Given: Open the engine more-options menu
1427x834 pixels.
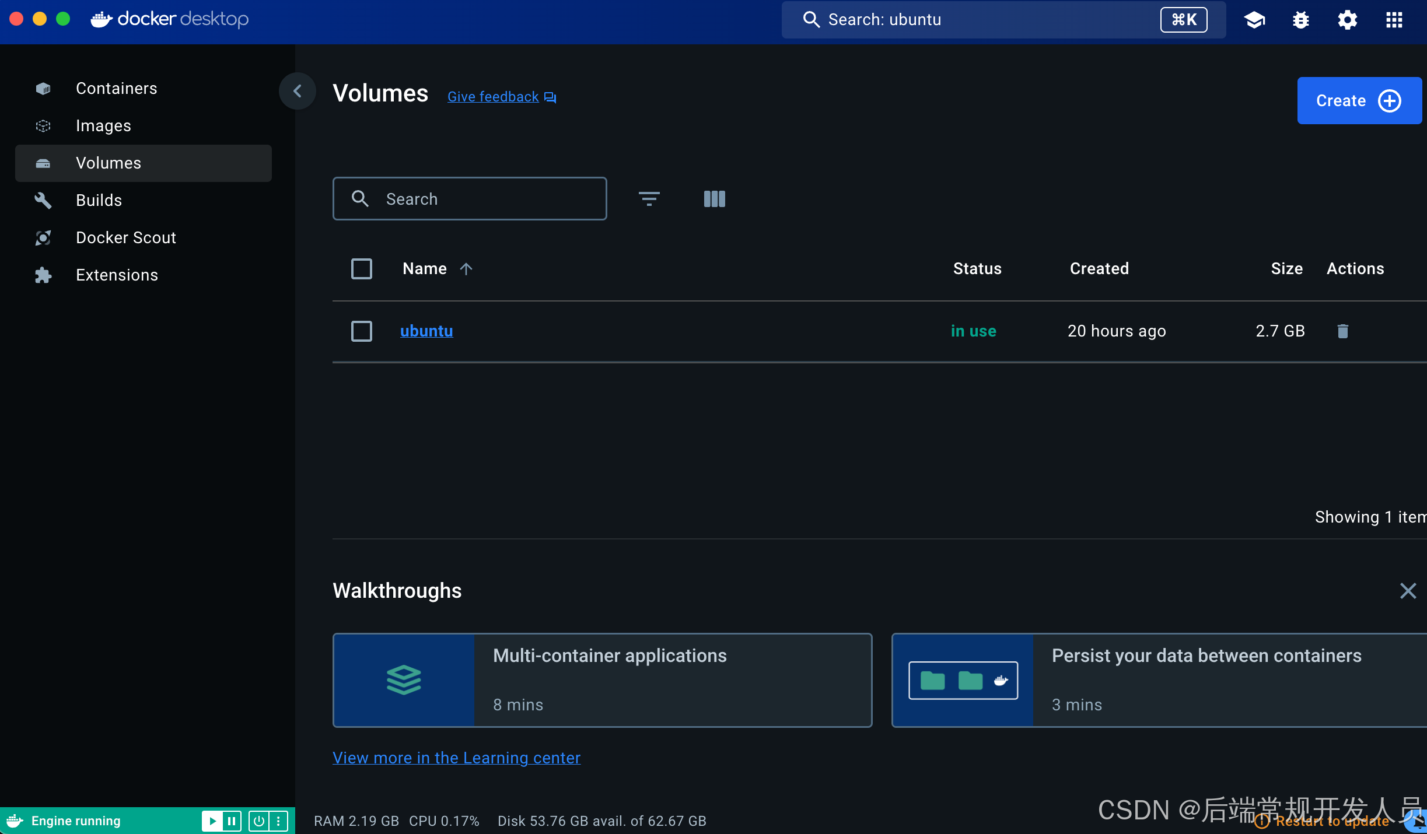Looking at the screenshot, I should (x=278, y=821).
